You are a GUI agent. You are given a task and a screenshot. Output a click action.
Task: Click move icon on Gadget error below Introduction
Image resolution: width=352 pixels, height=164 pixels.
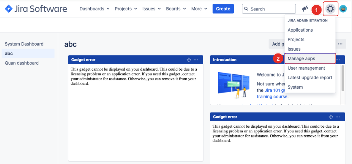pos(330,117)
